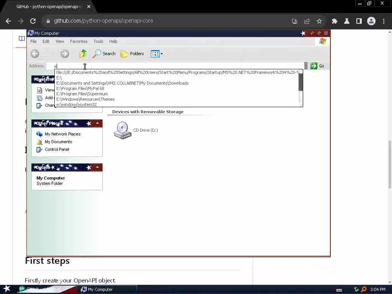
Task: Click the install app icon in Chrome omnibox
Action: click(295, 21)
